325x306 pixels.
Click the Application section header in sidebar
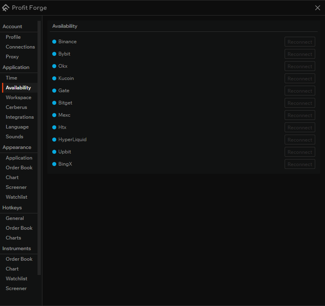click(16, 67)
